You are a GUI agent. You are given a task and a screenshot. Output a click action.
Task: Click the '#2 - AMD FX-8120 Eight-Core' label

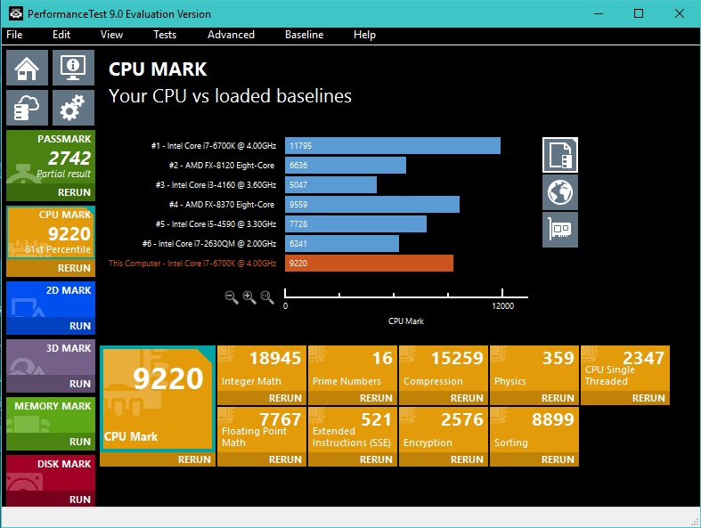(x=222, y=166)
